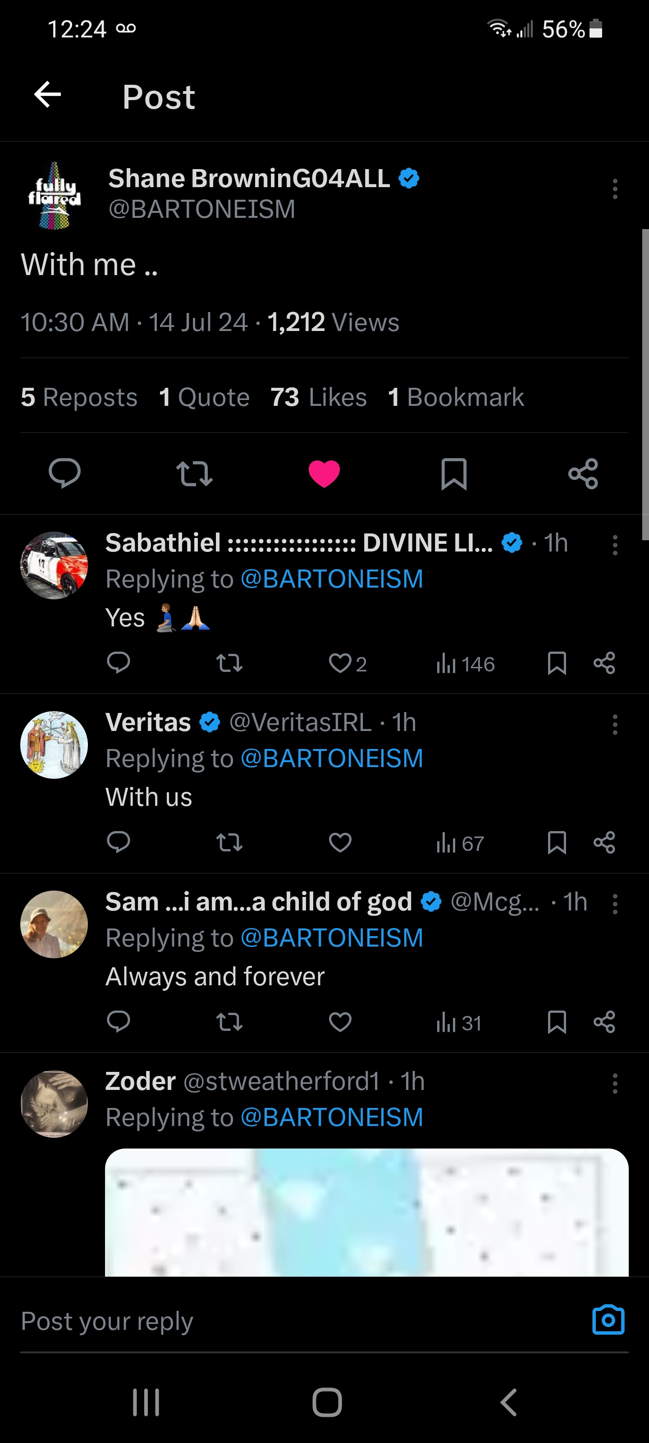Open more options for the main post
The image size is (649, 1443).
[615, 189]
